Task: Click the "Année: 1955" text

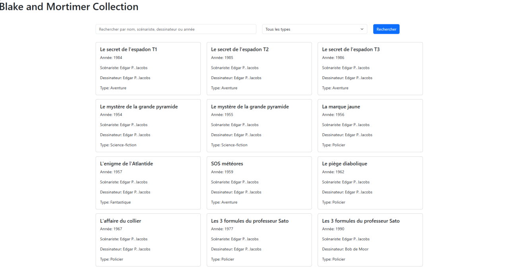Action: point(222,115)
